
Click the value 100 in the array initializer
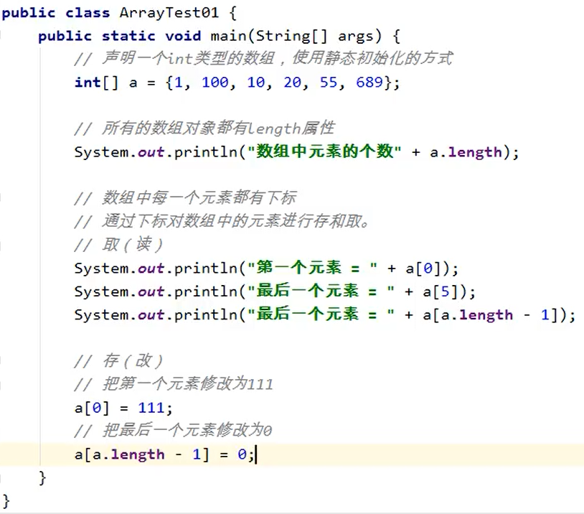pos(215,83)
